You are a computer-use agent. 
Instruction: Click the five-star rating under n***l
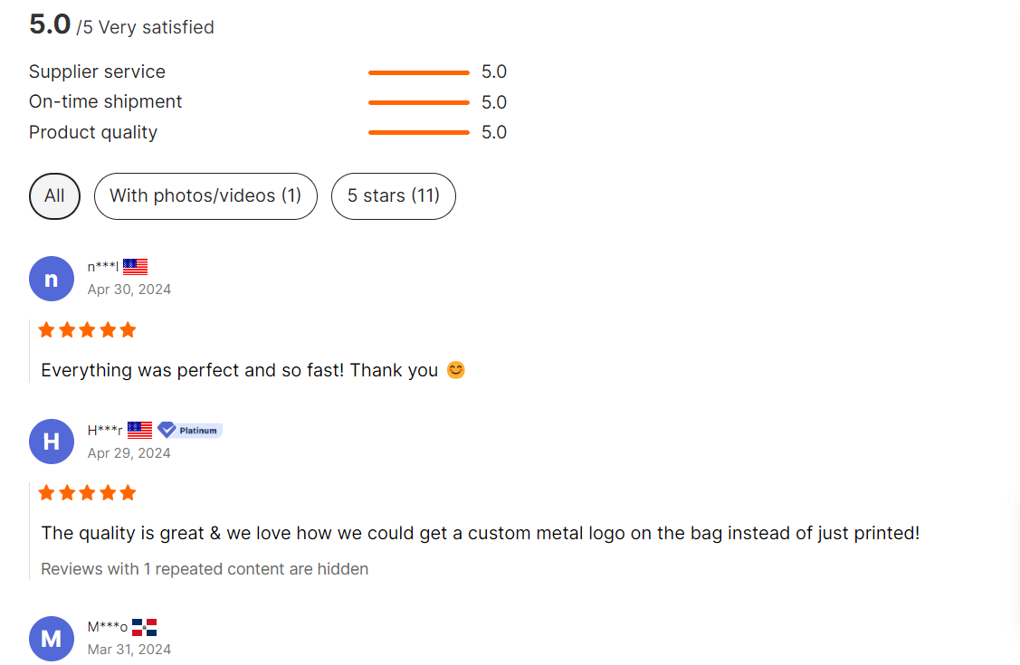point(87,330)
